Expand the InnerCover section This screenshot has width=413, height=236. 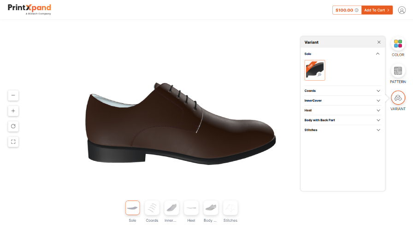[x=342, y=100]
